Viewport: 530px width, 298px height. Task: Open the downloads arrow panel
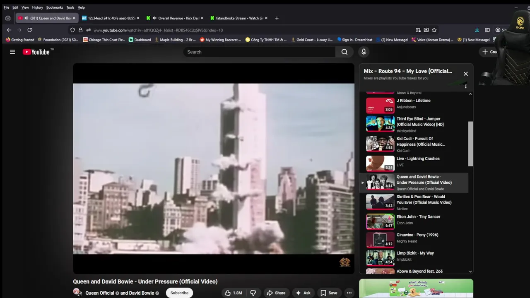click(477, 30)
